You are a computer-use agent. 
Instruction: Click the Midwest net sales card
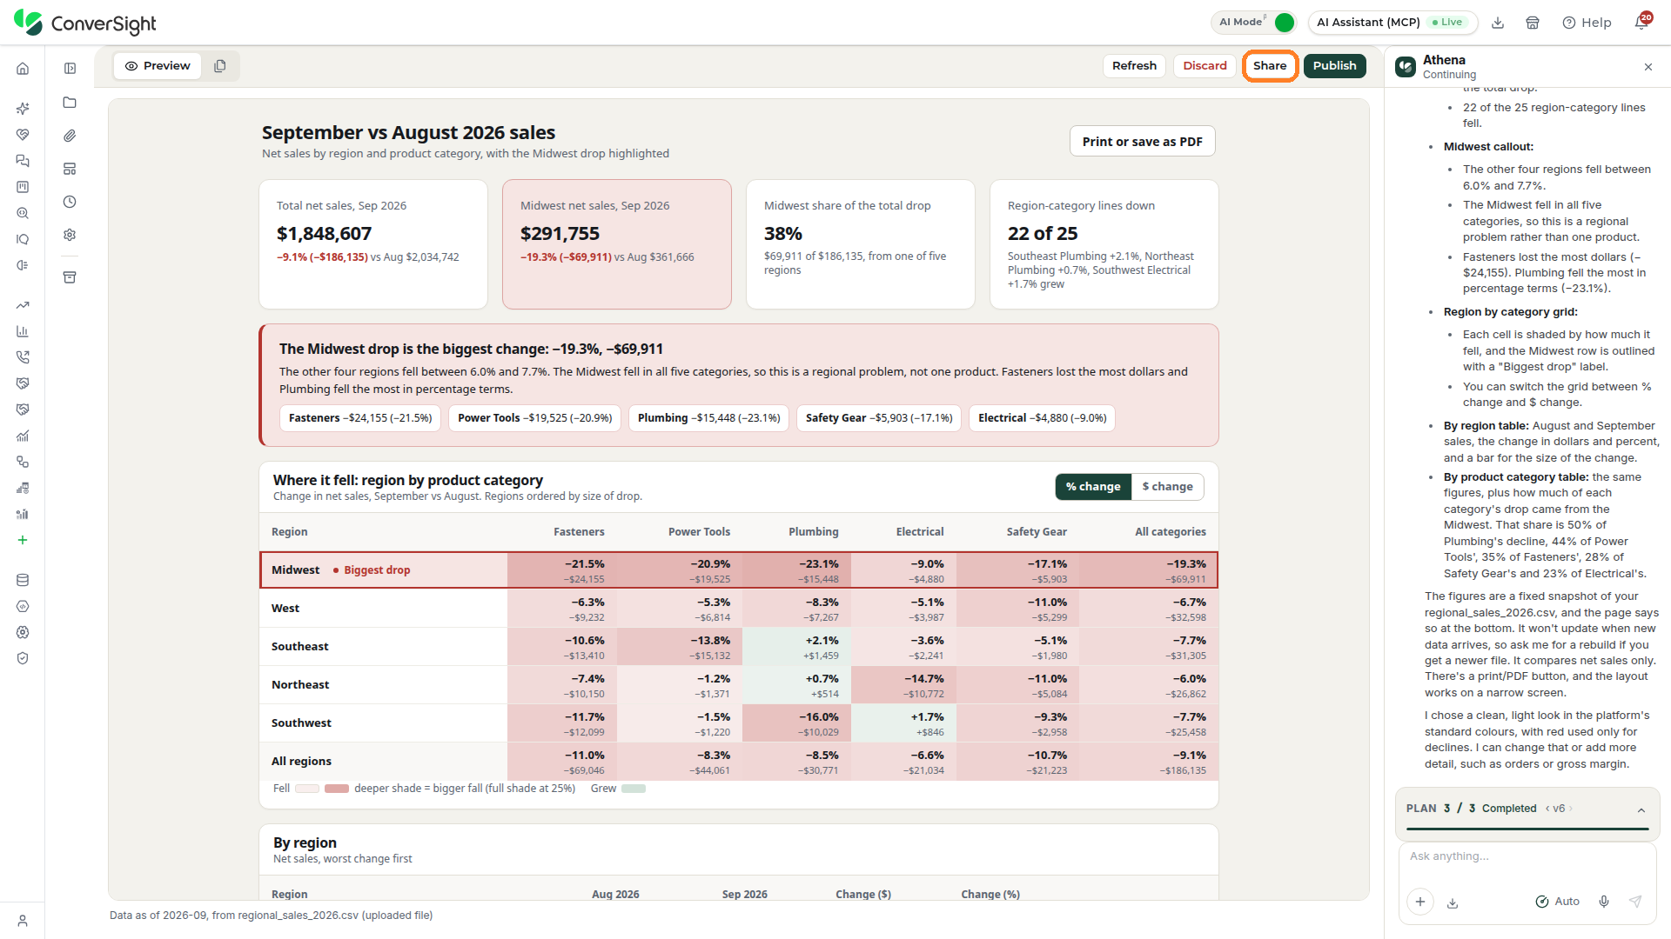tap(617, 244)
